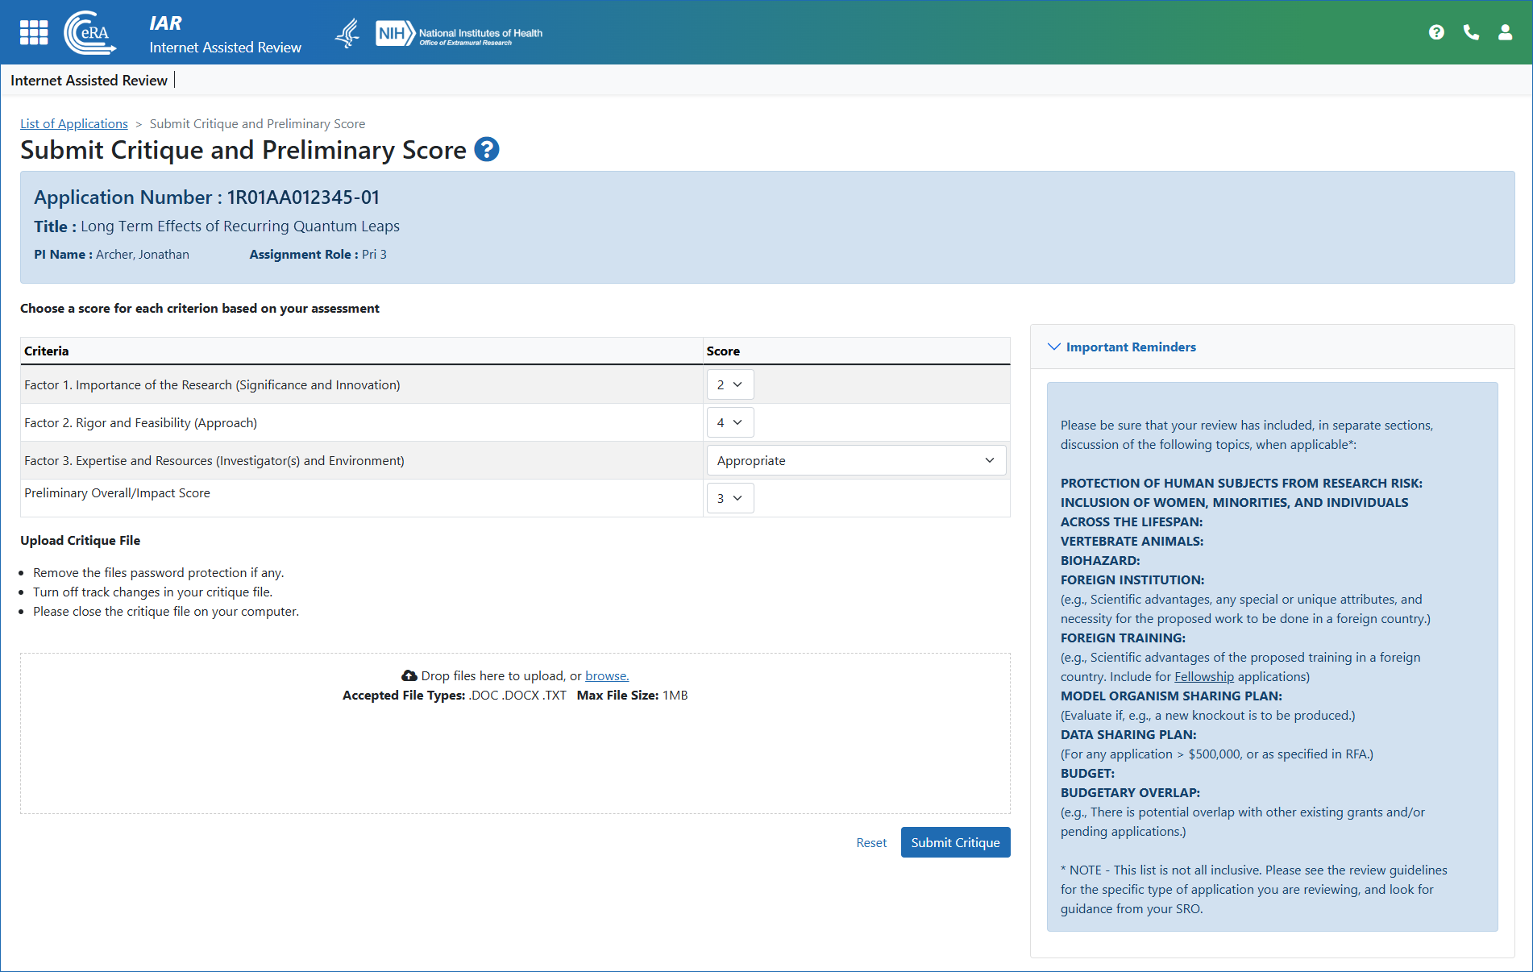1533x972 pixels.
Task: Open Factor 2 score dropdown
Action: click(x=729, y=422)
